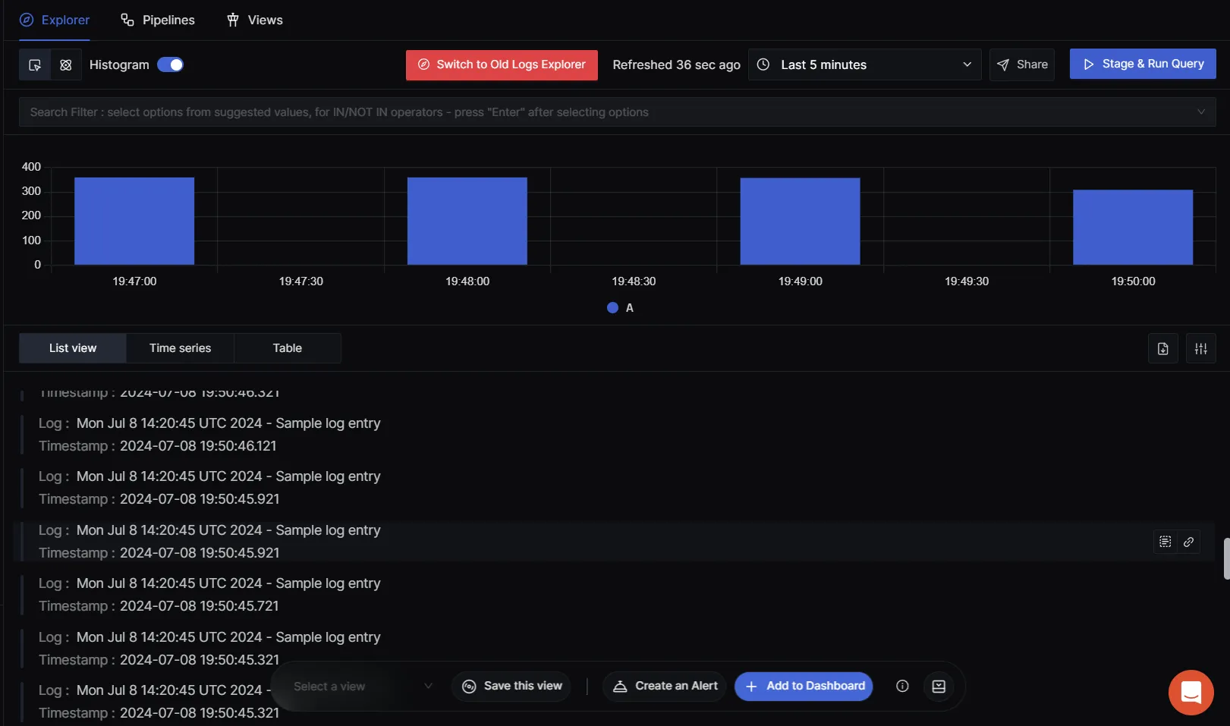Click the plus icon on Add to Dashboard
This screenshot has width=1230, height=726.
click(x=751, y=687)
